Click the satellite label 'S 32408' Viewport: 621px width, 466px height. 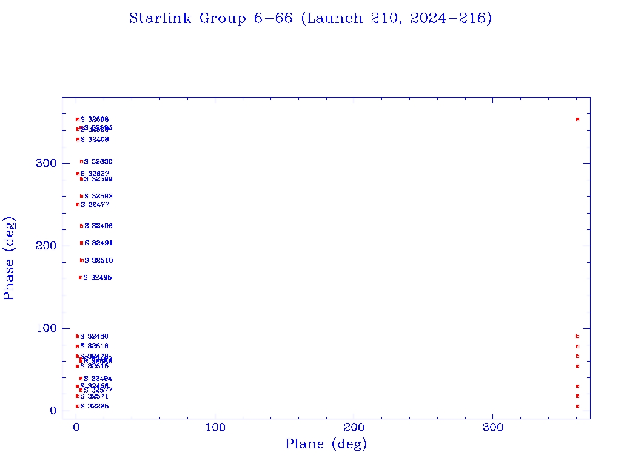[x=94, y=140]
